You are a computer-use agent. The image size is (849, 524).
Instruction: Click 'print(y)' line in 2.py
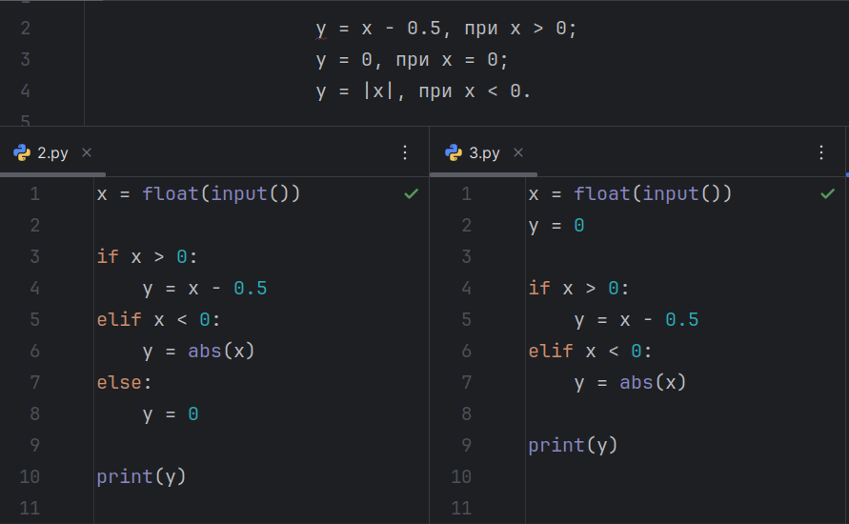pos(141,477)
